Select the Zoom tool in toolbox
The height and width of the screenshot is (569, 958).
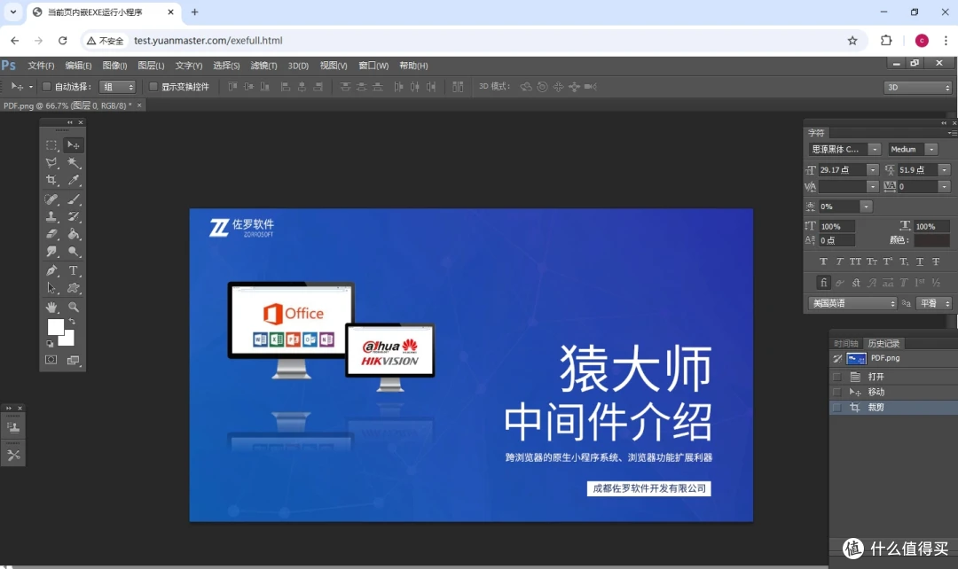click(74, 307)
